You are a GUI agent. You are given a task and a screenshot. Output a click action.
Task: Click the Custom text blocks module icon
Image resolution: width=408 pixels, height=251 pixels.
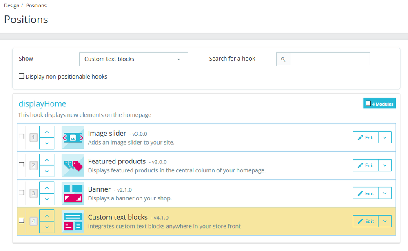tap(73, 221)
